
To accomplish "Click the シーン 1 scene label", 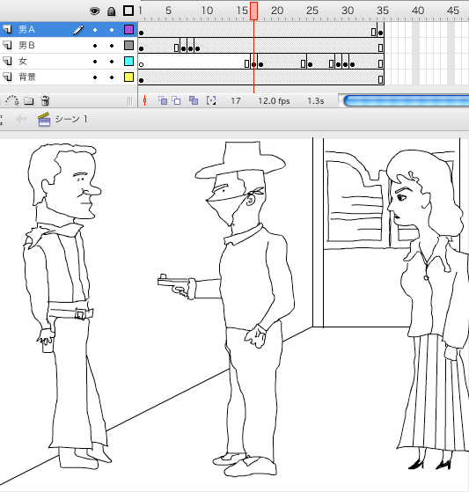I will (71, 119).
